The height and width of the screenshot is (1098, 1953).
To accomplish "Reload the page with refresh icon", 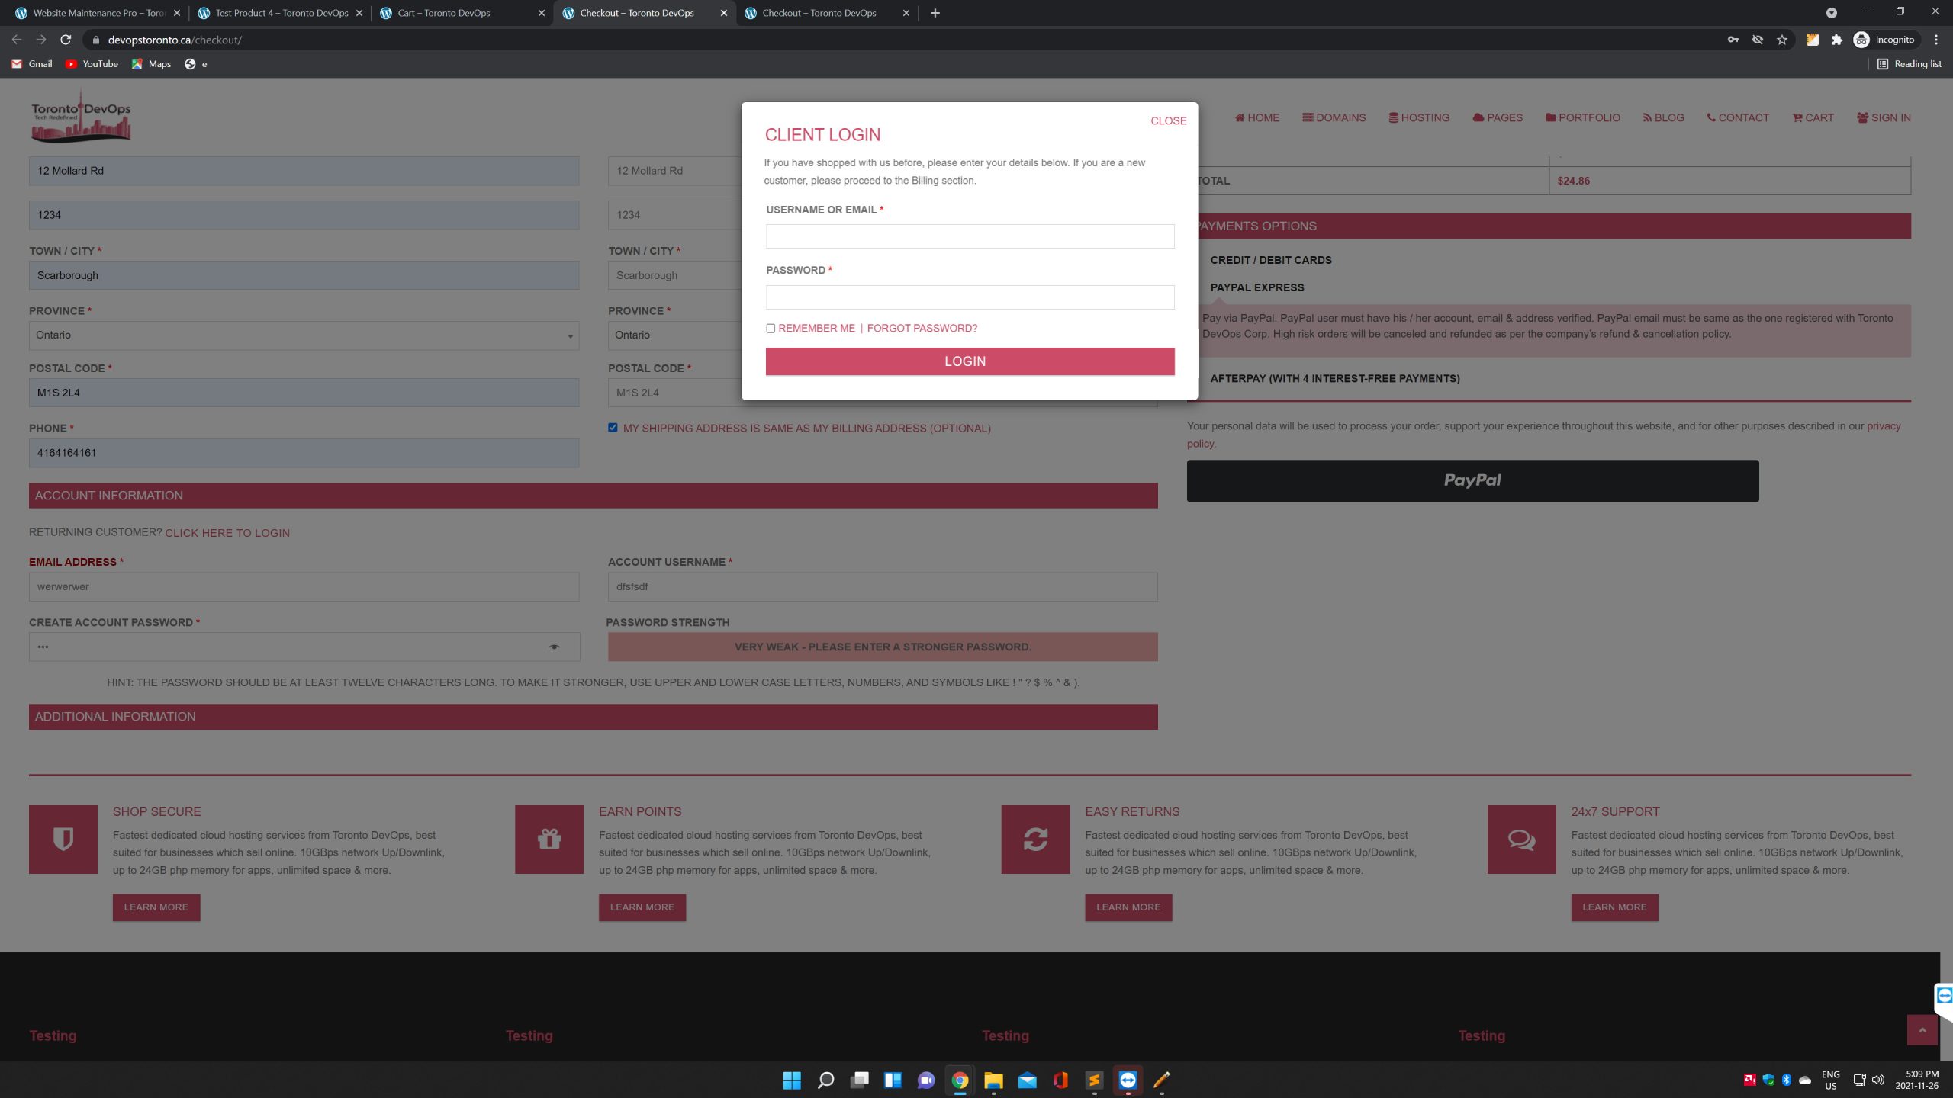I will (66, 40).
